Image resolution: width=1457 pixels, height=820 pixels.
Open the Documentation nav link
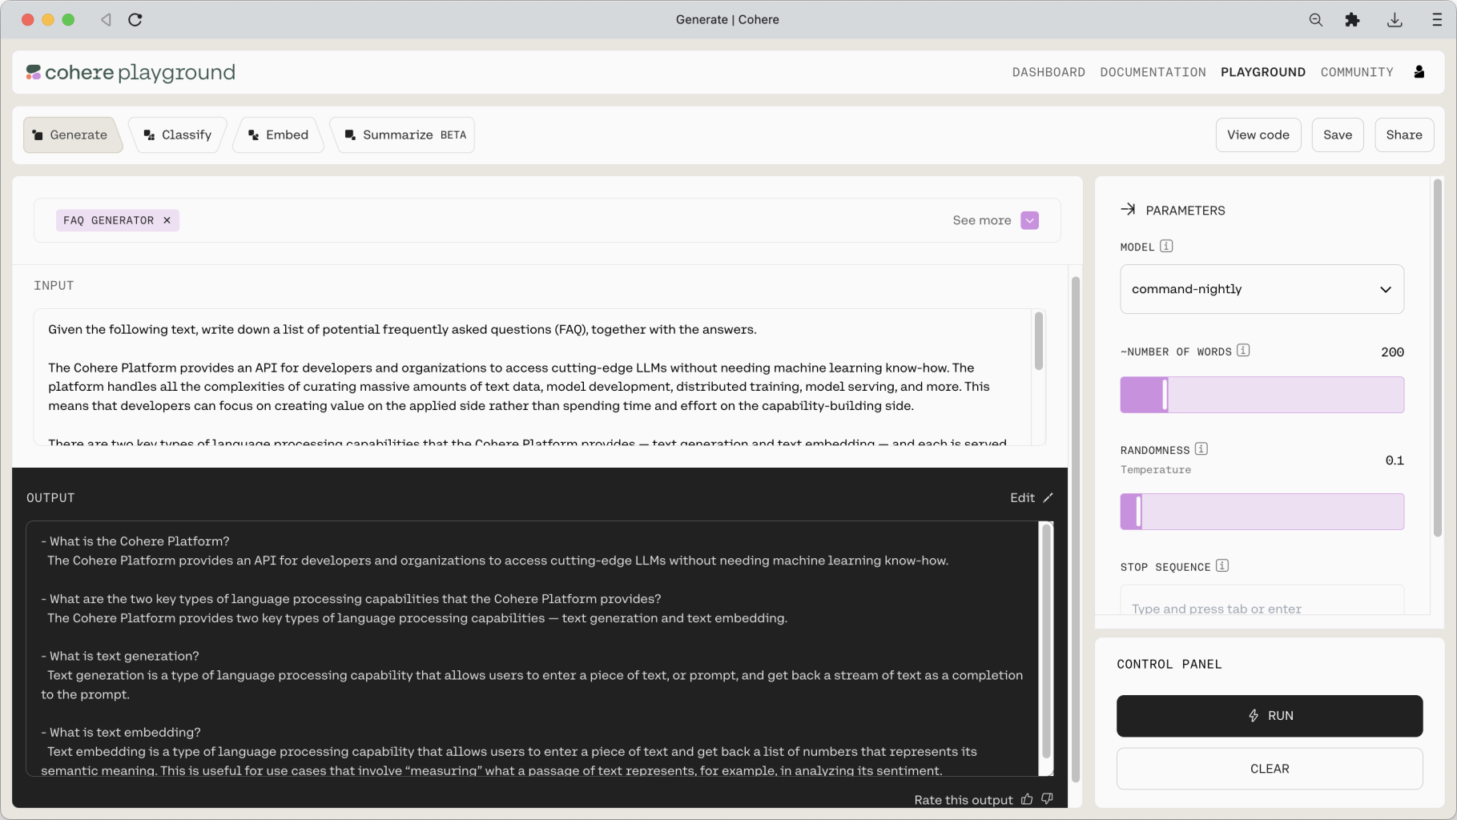1153,72
